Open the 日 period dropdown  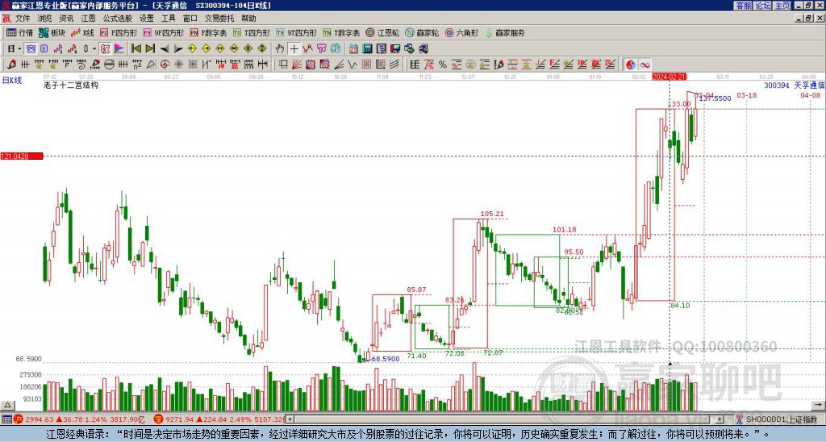pyautogui.click(x=15, y=48)
